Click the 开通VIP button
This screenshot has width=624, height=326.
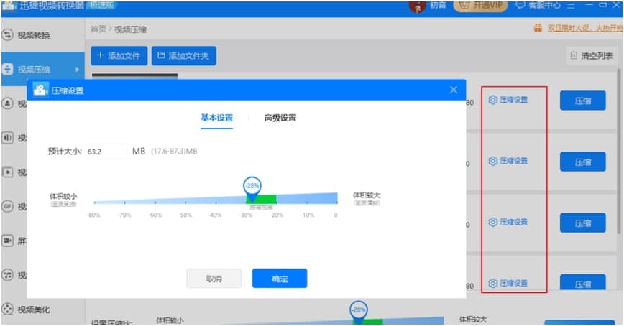pos(481,6)
